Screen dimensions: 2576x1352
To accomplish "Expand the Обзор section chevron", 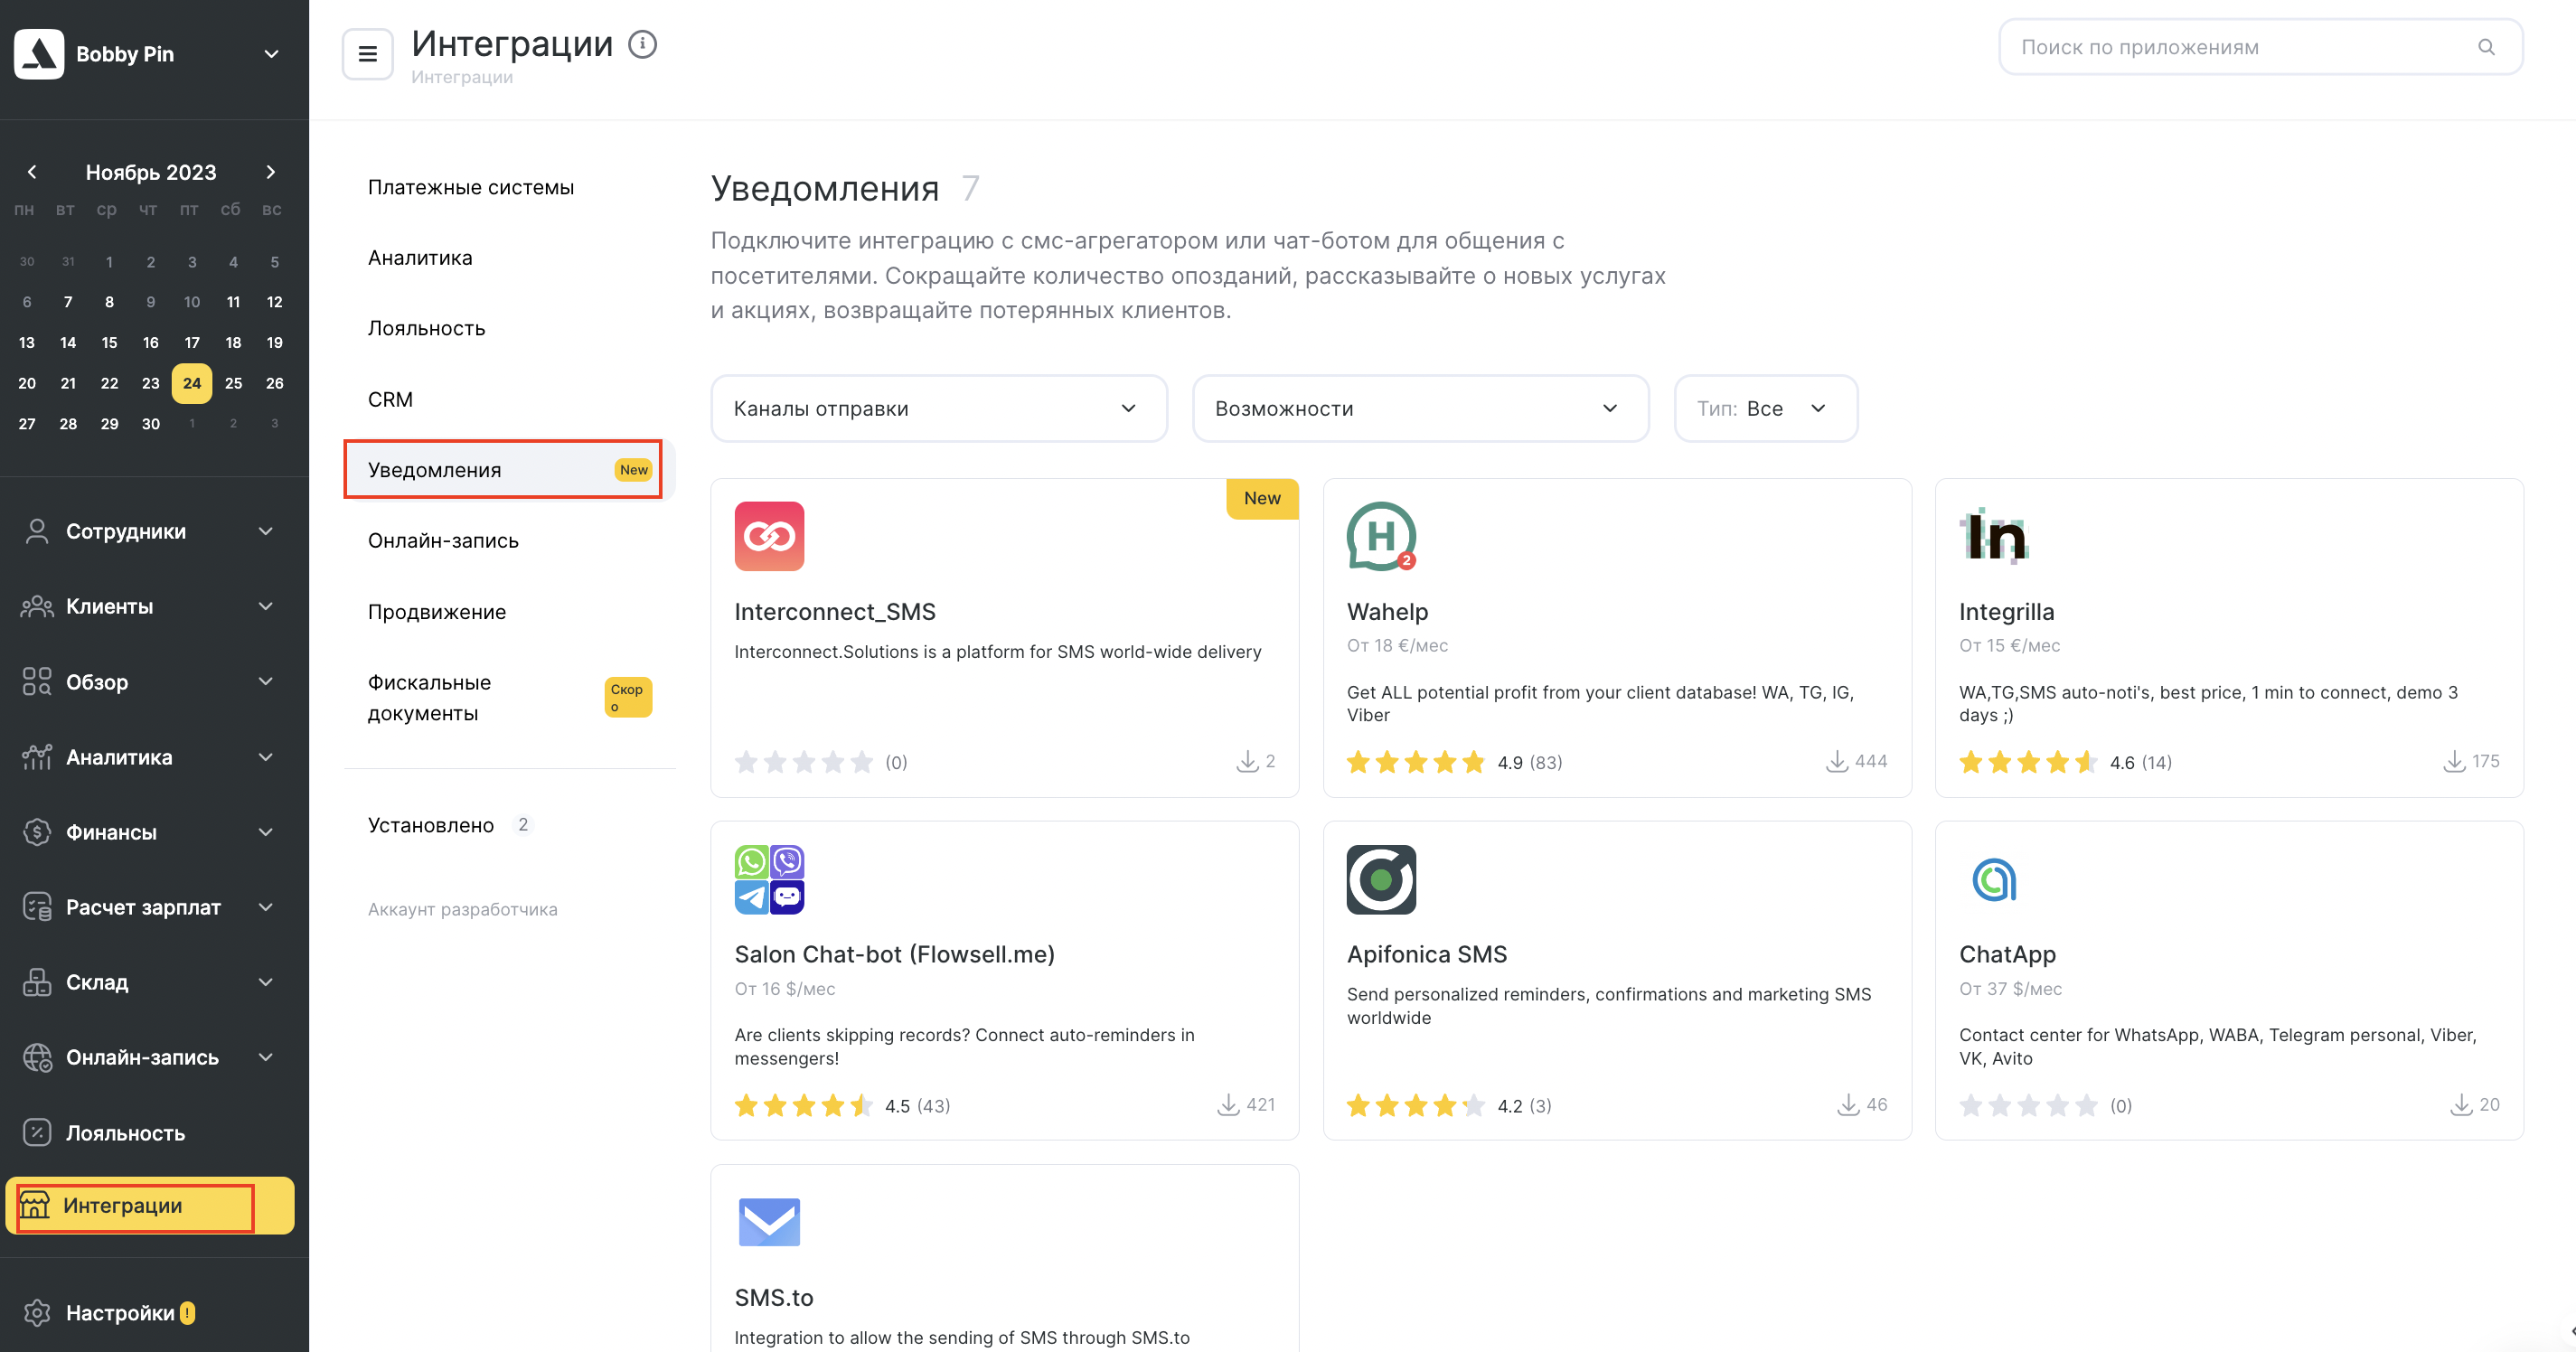I will pos(266,682).
